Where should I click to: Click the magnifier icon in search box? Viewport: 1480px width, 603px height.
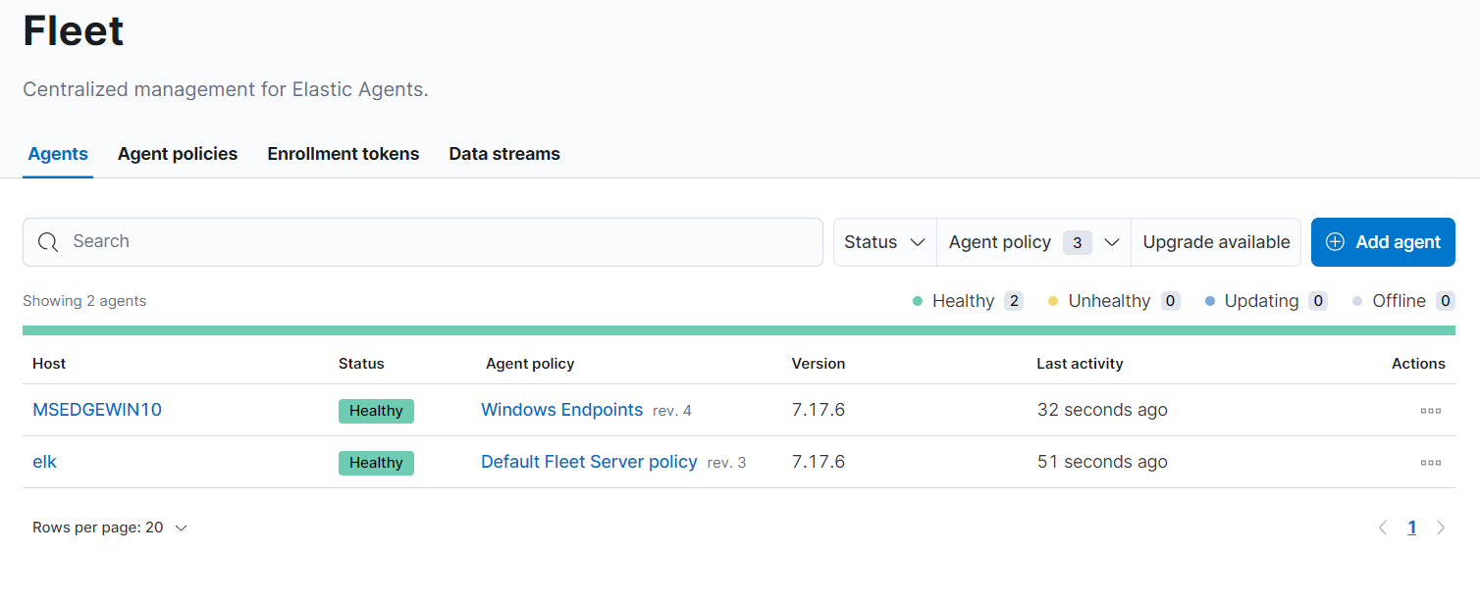click(48, 242)
